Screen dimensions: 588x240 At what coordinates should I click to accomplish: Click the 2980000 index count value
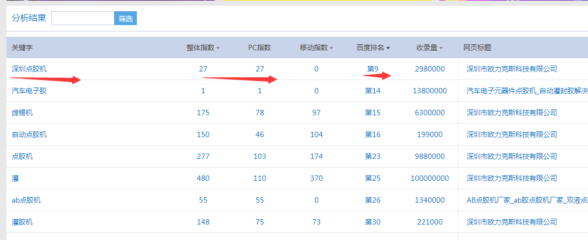pos(430,69)
